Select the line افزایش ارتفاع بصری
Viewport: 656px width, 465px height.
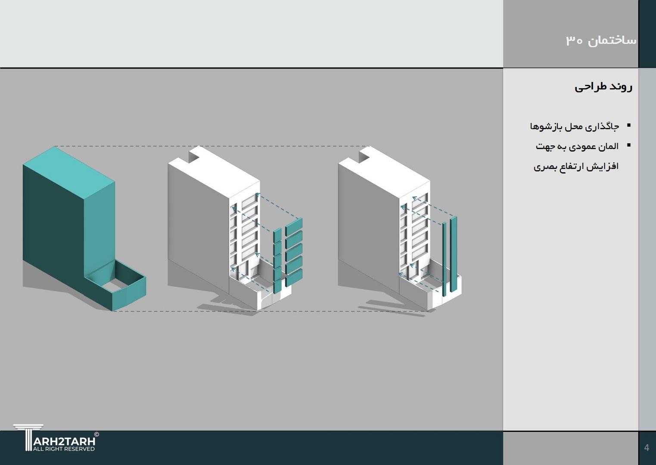click(x=576, y=167)
